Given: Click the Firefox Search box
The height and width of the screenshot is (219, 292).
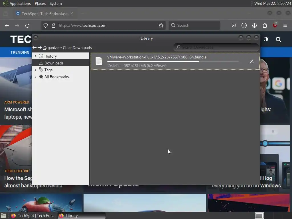Looking at the screenshot, I should click(x=194, y=25).
